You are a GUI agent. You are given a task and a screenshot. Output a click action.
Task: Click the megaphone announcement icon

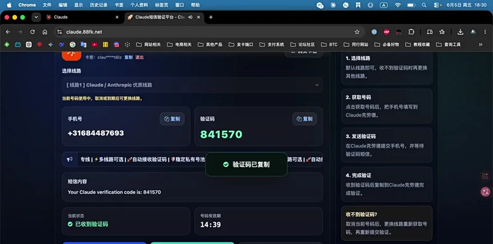coord(69,159)
